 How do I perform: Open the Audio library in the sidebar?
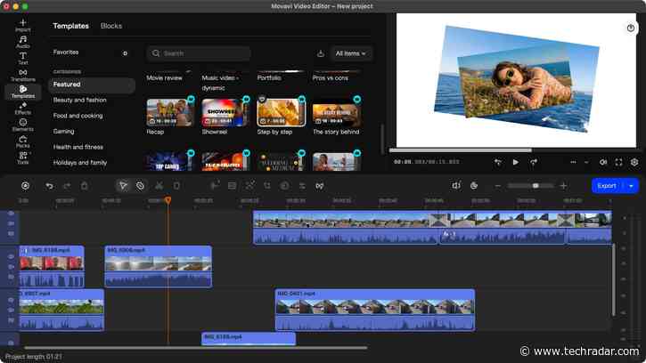tap(22, 42)
